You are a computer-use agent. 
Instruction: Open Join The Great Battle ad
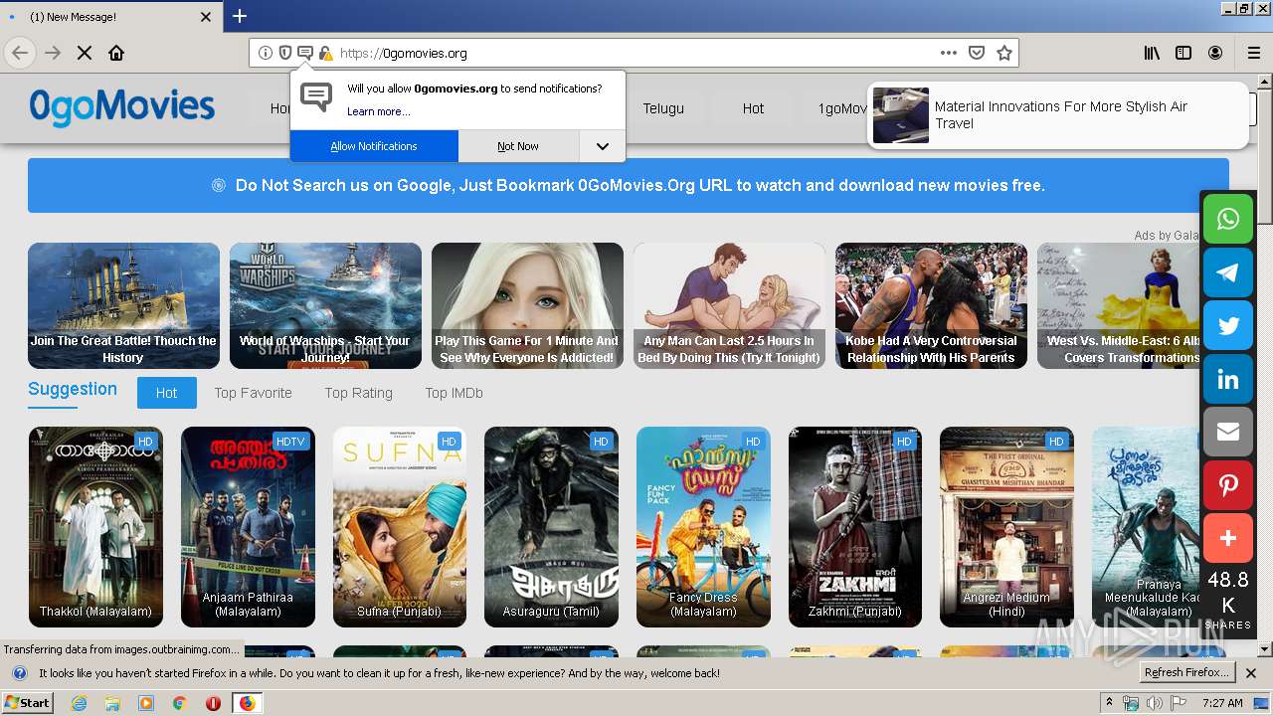coord(123,305)
